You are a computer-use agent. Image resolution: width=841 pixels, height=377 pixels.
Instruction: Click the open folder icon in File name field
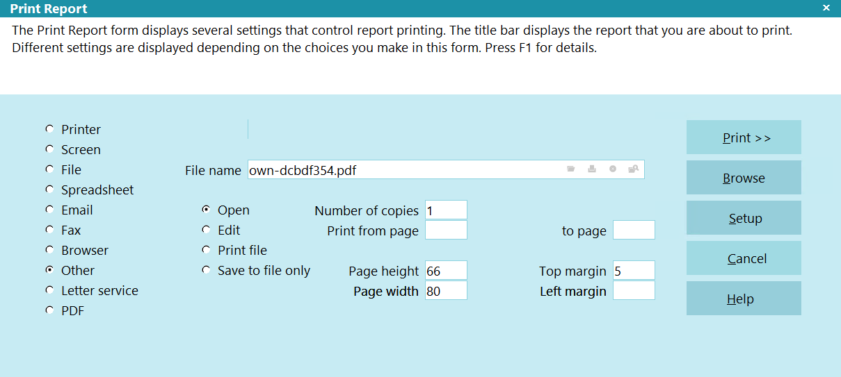click(571, 169)
